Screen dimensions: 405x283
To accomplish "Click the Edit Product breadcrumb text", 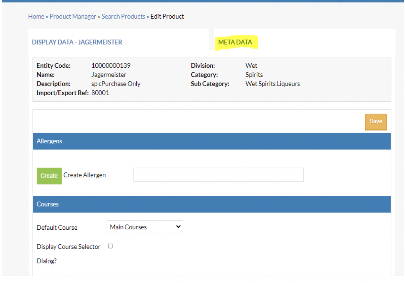I will coord(167,16).
